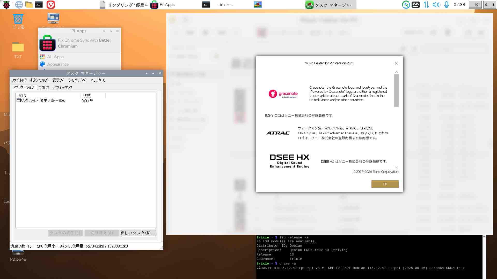Image resolution: width=497 pixels, height=279 pixels.
Task: Open the Raspberry Pi main menu
Action: click(x=6, y=5)
